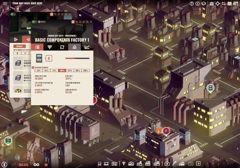Open the first fork tab in background window
240x168 pixels.
(16, 40)
